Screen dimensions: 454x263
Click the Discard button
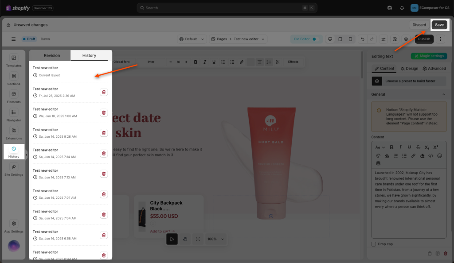pos(419,25)
